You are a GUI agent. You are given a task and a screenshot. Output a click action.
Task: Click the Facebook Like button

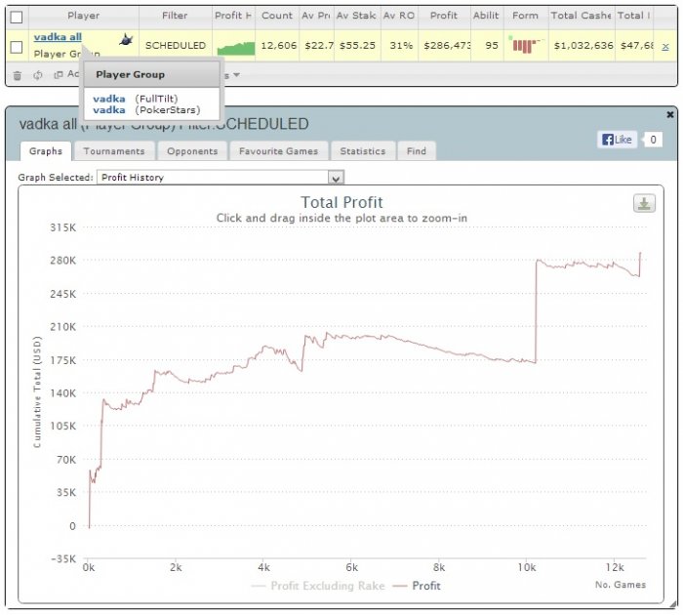[x=617, y=140]
